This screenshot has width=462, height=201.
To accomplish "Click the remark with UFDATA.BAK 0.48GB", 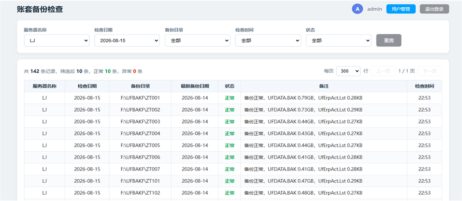I will (303, 193).
